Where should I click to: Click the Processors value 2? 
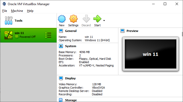[80, 55]
